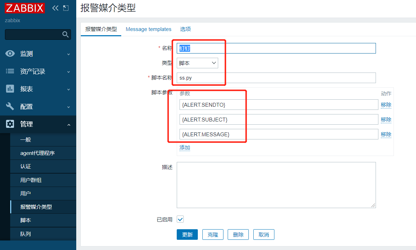The height and width of the screenshot is (250, 416).
Task: Click the {ALERT.SENDTO} parameter field
Action: (x=279, y=105)
